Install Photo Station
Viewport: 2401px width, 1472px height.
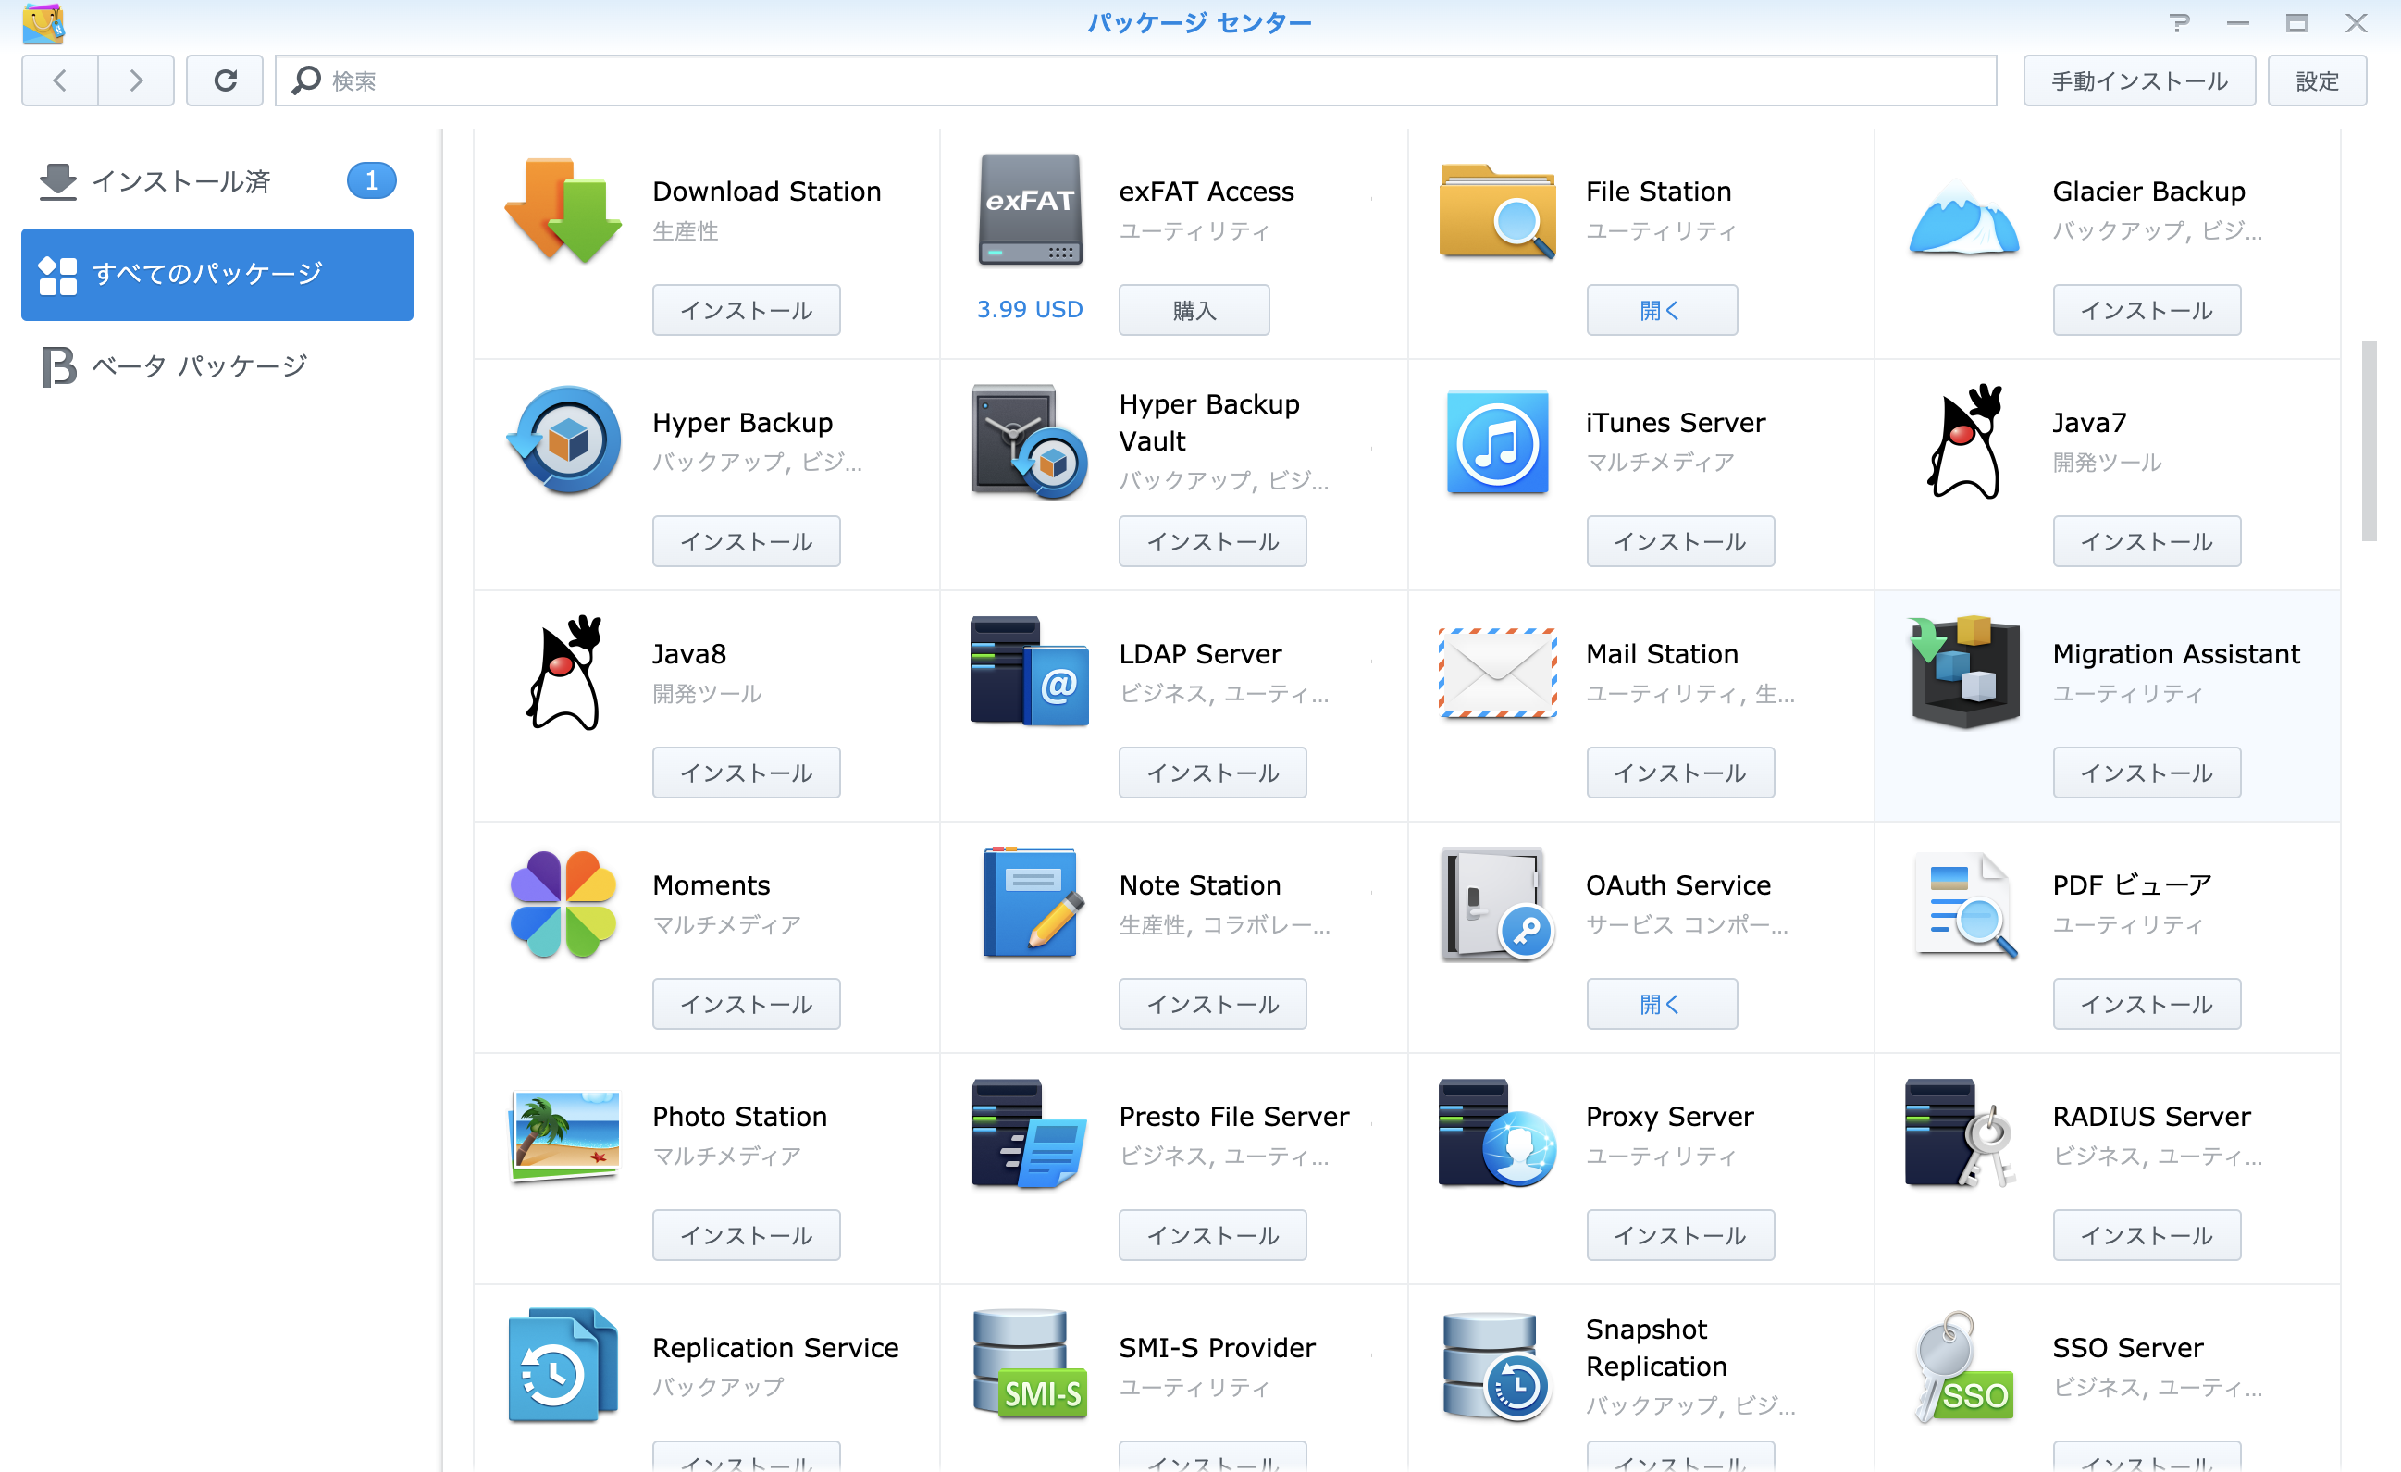(747, 1235)
